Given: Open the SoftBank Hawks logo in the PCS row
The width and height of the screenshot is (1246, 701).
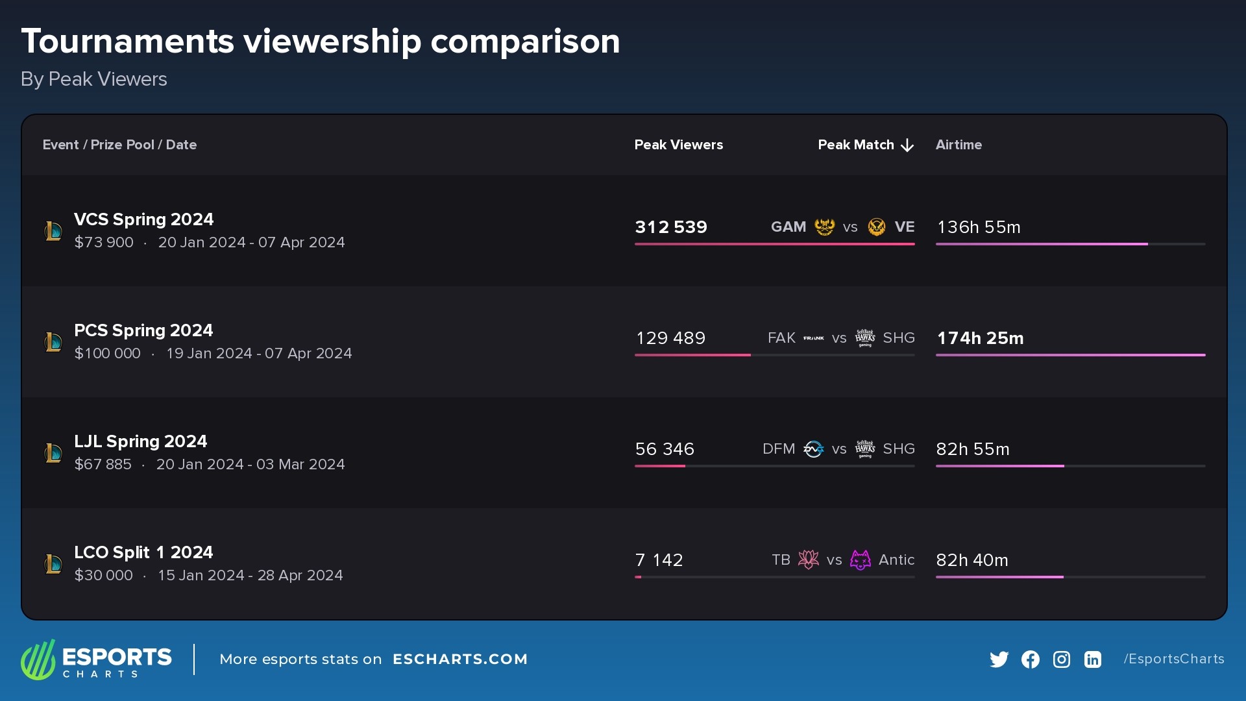Looking at the screenshot, I should [866, 338].
